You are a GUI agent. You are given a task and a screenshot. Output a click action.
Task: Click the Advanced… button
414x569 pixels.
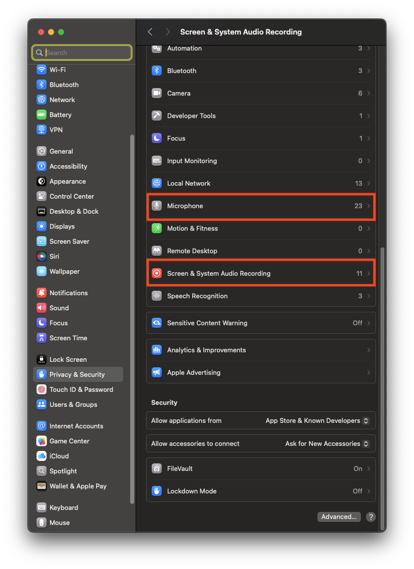click(x=339, y=517)
